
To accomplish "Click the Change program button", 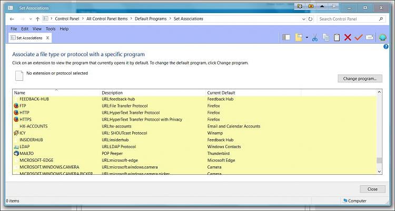I will [x=360, y=79].
